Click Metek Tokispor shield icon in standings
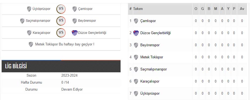The height and width of the screenshot is (100, 250). point(136,57)
